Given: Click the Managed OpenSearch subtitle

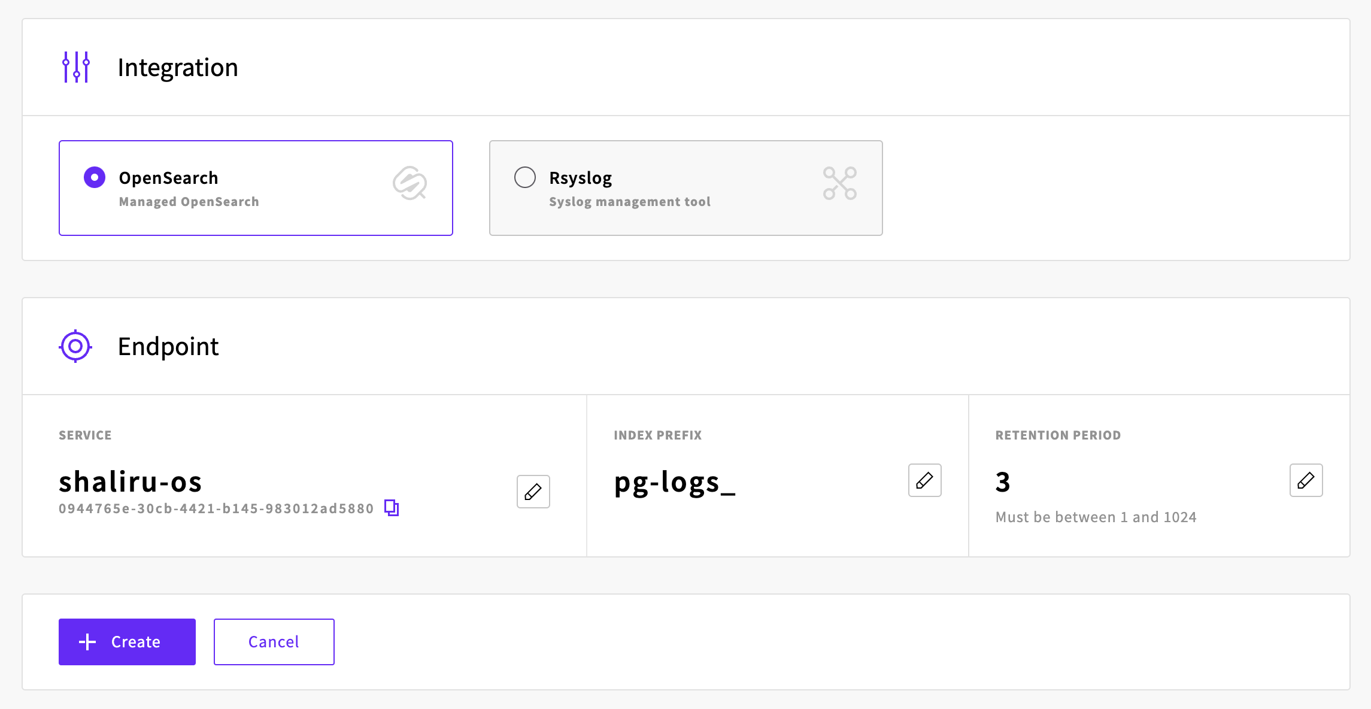Looking at the screenshot, I should (x=189, y=202).
